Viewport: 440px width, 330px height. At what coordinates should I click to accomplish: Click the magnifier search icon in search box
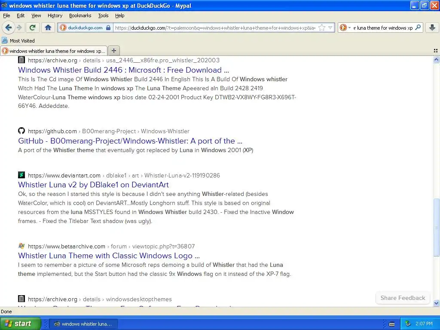pos(418,27)
